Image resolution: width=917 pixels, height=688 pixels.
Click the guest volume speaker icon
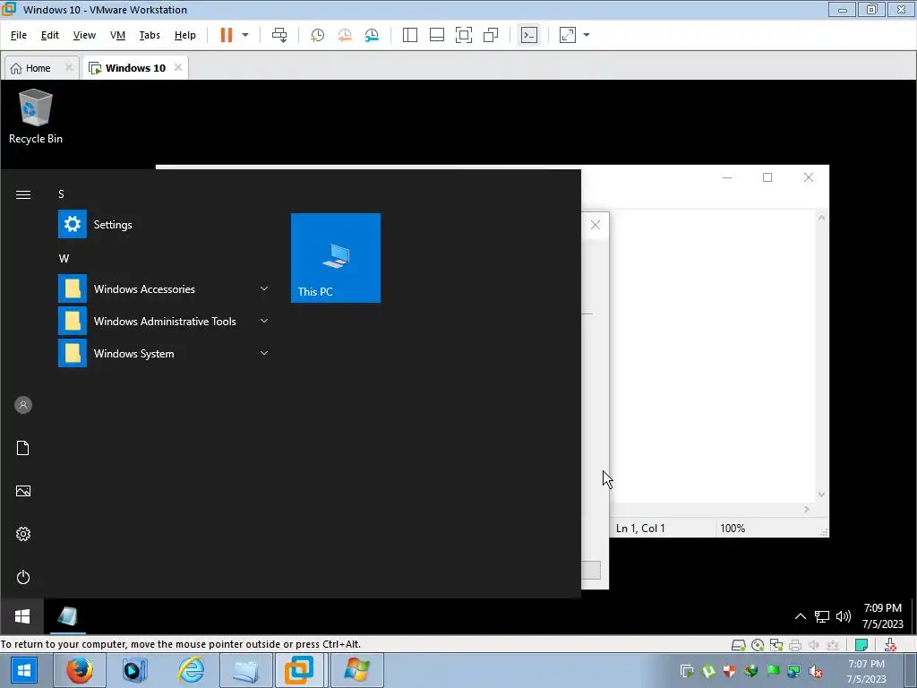(x=844, y=616)
